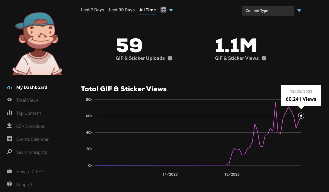
Task: Click the 60k axis label
Action: pyautogui.click(x=89, y=116)
